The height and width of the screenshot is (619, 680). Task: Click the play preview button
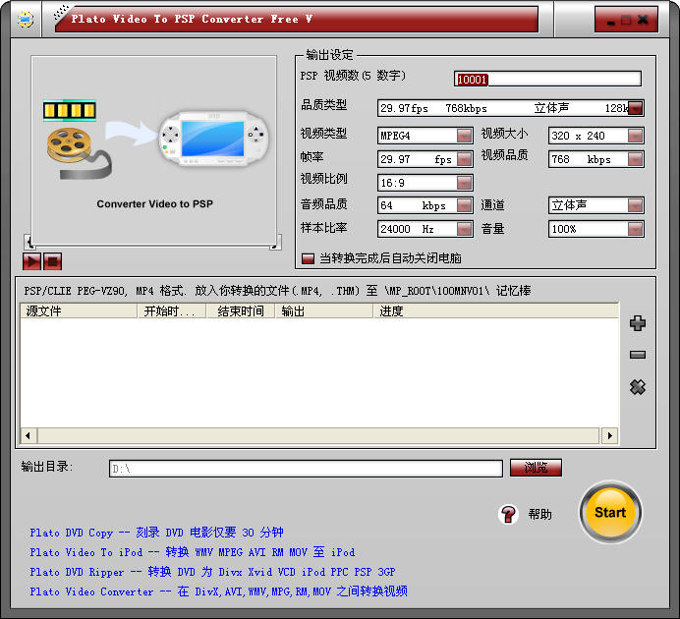point(31,261)
